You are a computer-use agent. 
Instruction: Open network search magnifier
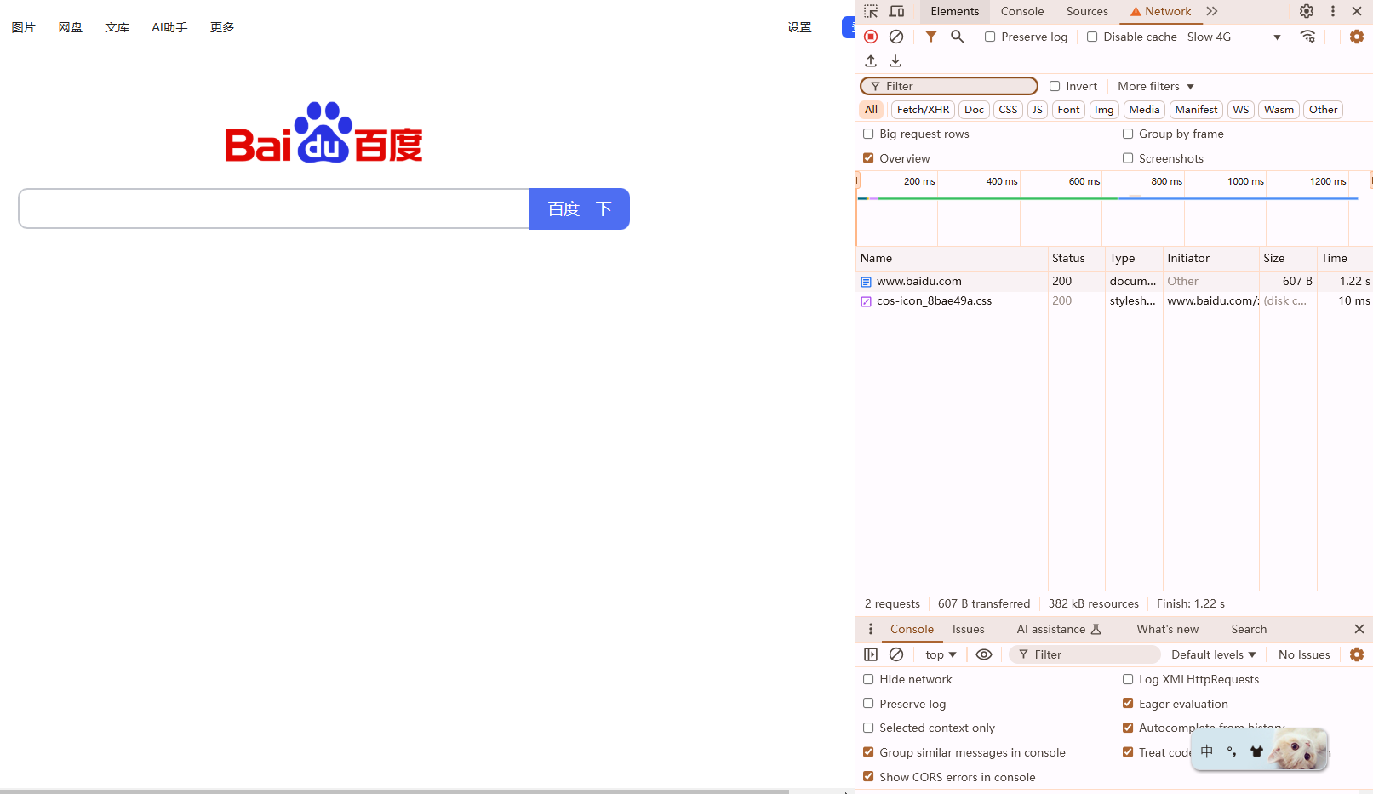coord(958,37)
